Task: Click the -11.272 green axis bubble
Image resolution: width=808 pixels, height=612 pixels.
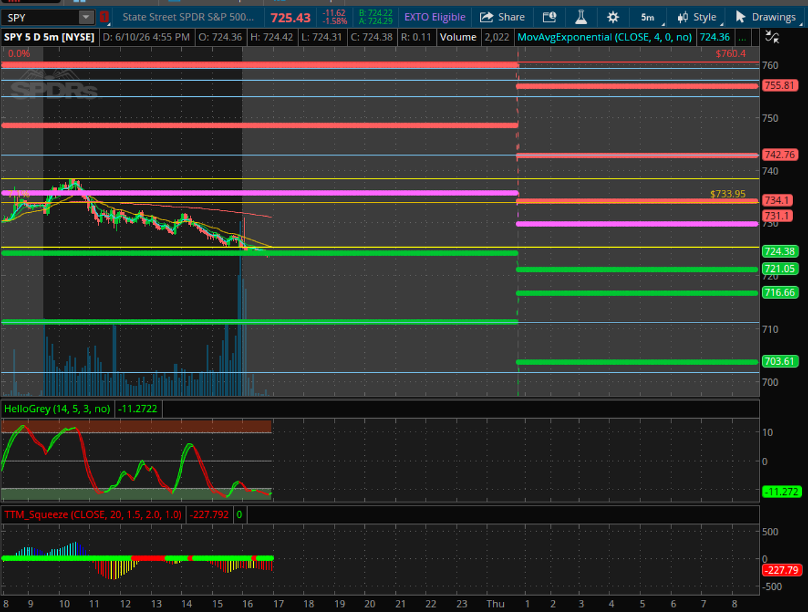Action: click(781, 492)
